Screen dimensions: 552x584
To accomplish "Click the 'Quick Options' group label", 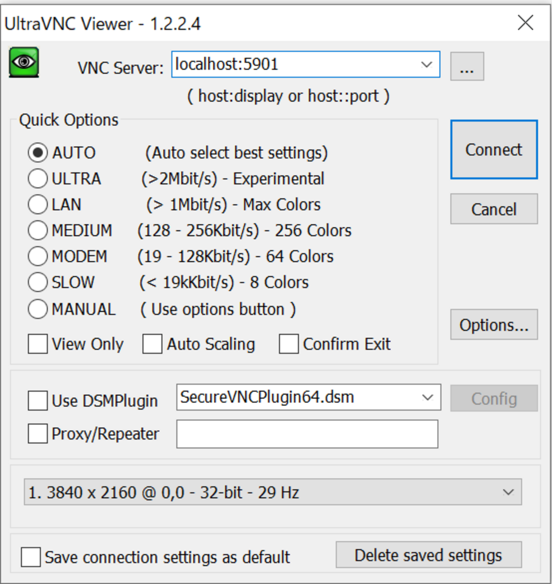I will pos(69,120).
